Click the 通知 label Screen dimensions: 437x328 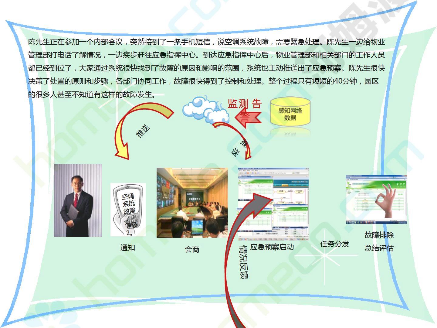(127, 248)
